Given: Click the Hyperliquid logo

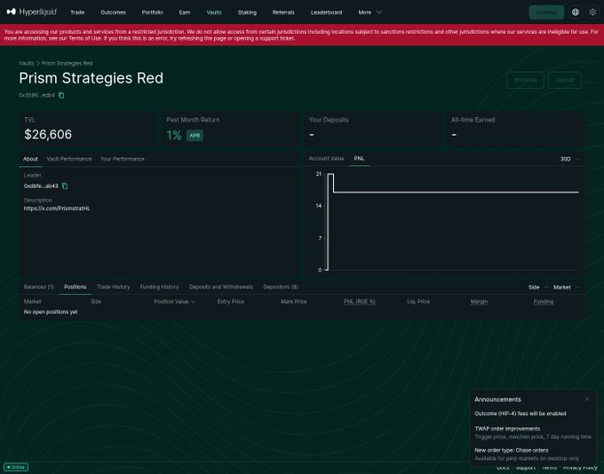Looking at the screenshot, I should point(32,12).
